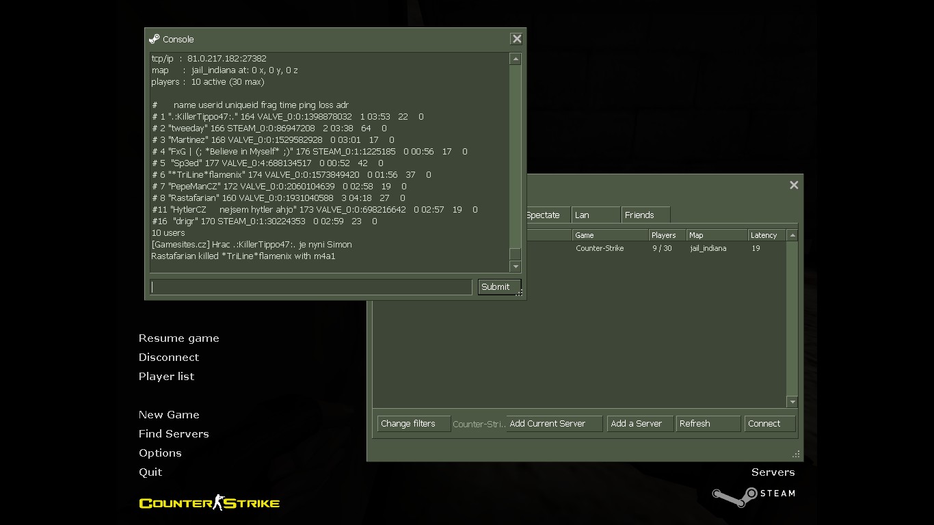Click the tcp/ip address line in console
Viewport: 934px width, 525px height.
(x=209, y=58)
